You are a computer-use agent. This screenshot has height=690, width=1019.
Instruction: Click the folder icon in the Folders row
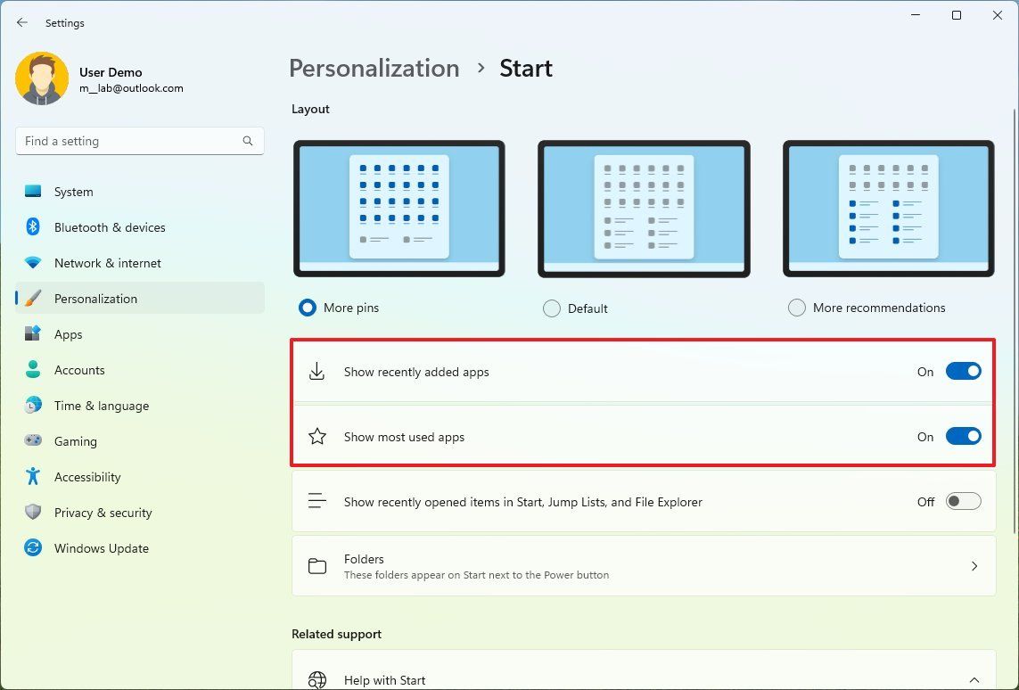316,566
